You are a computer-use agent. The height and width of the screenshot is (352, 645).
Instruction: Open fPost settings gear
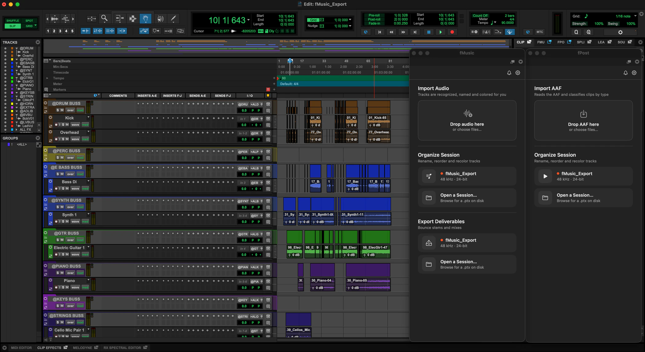click(634, 73)
